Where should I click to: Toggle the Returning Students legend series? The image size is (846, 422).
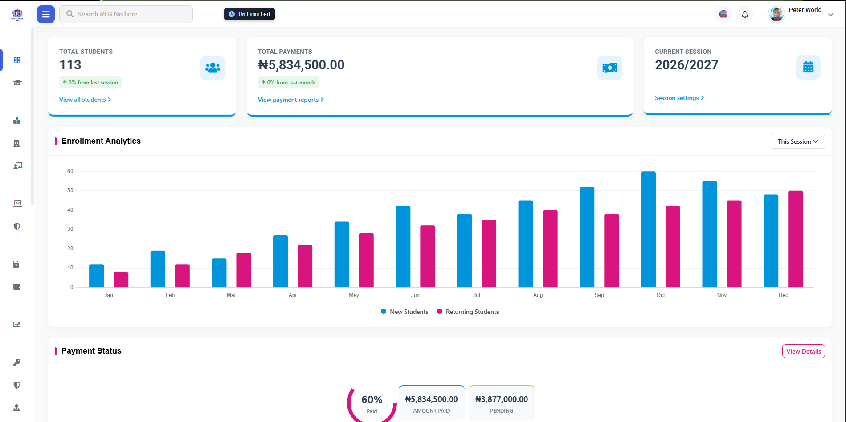(468, 312)
